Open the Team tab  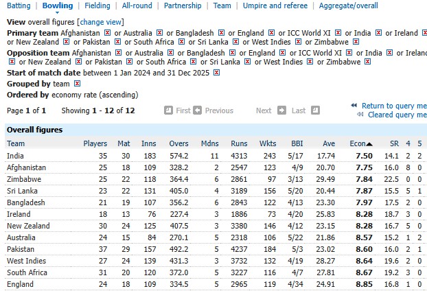pyautogui.click(x=222, y=5)
